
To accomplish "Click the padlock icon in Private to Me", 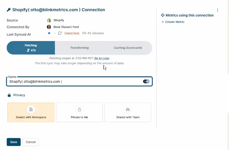I will tap(79, 109).
